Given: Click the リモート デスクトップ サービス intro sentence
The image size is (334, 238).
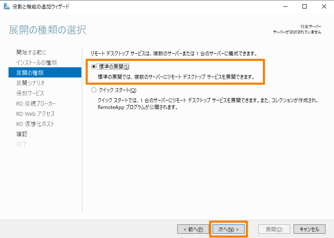Looking at the screenshot, I should pyautogui.click(x=174, y=54).
